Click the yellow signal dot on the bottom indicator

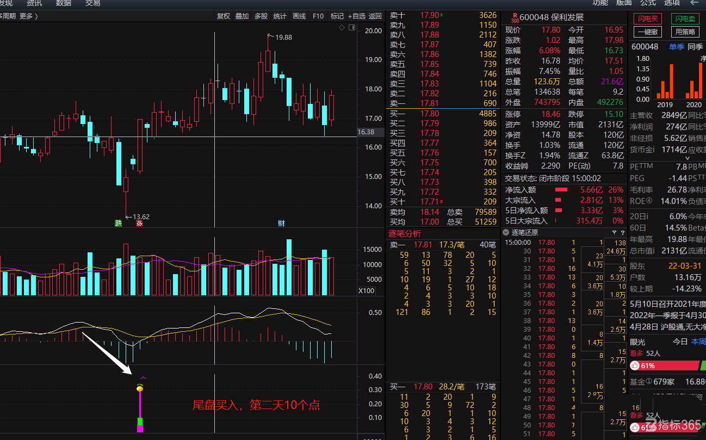tap(140, 388)
